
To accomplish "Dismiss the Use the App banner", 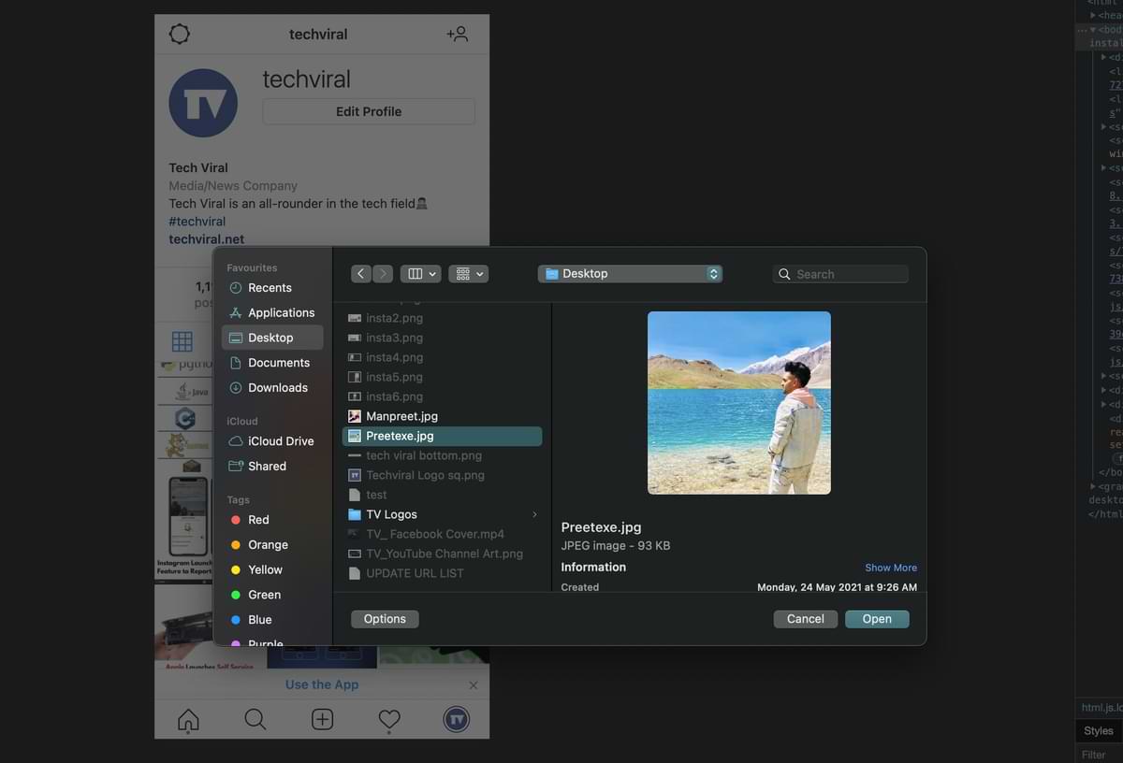I will click(473, 685).
